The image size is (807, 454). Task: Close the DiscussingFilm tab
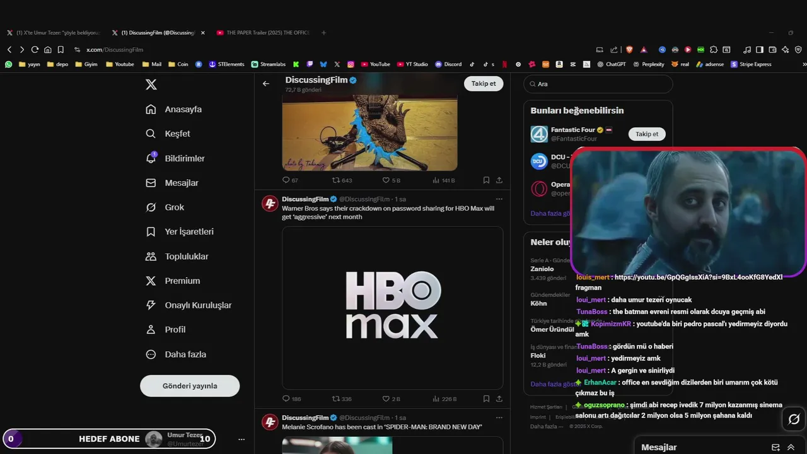tap(202, 33)
